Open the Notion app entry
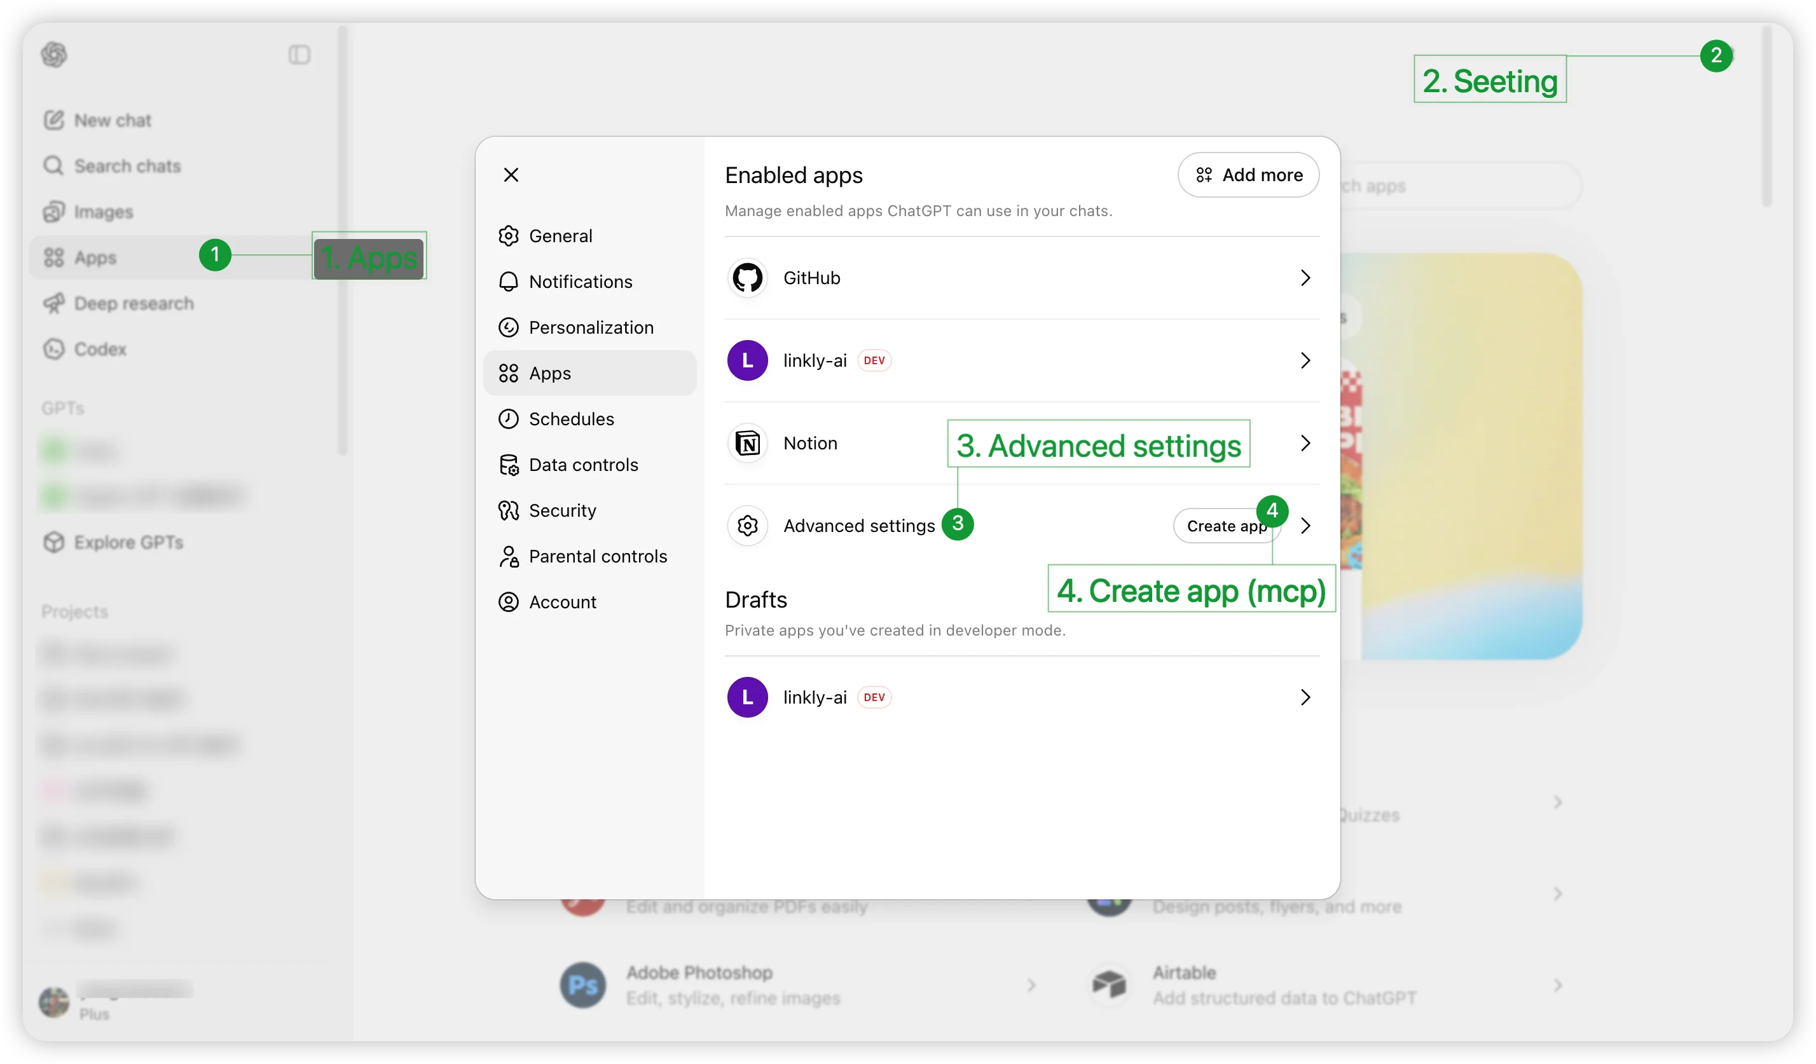 810,443
